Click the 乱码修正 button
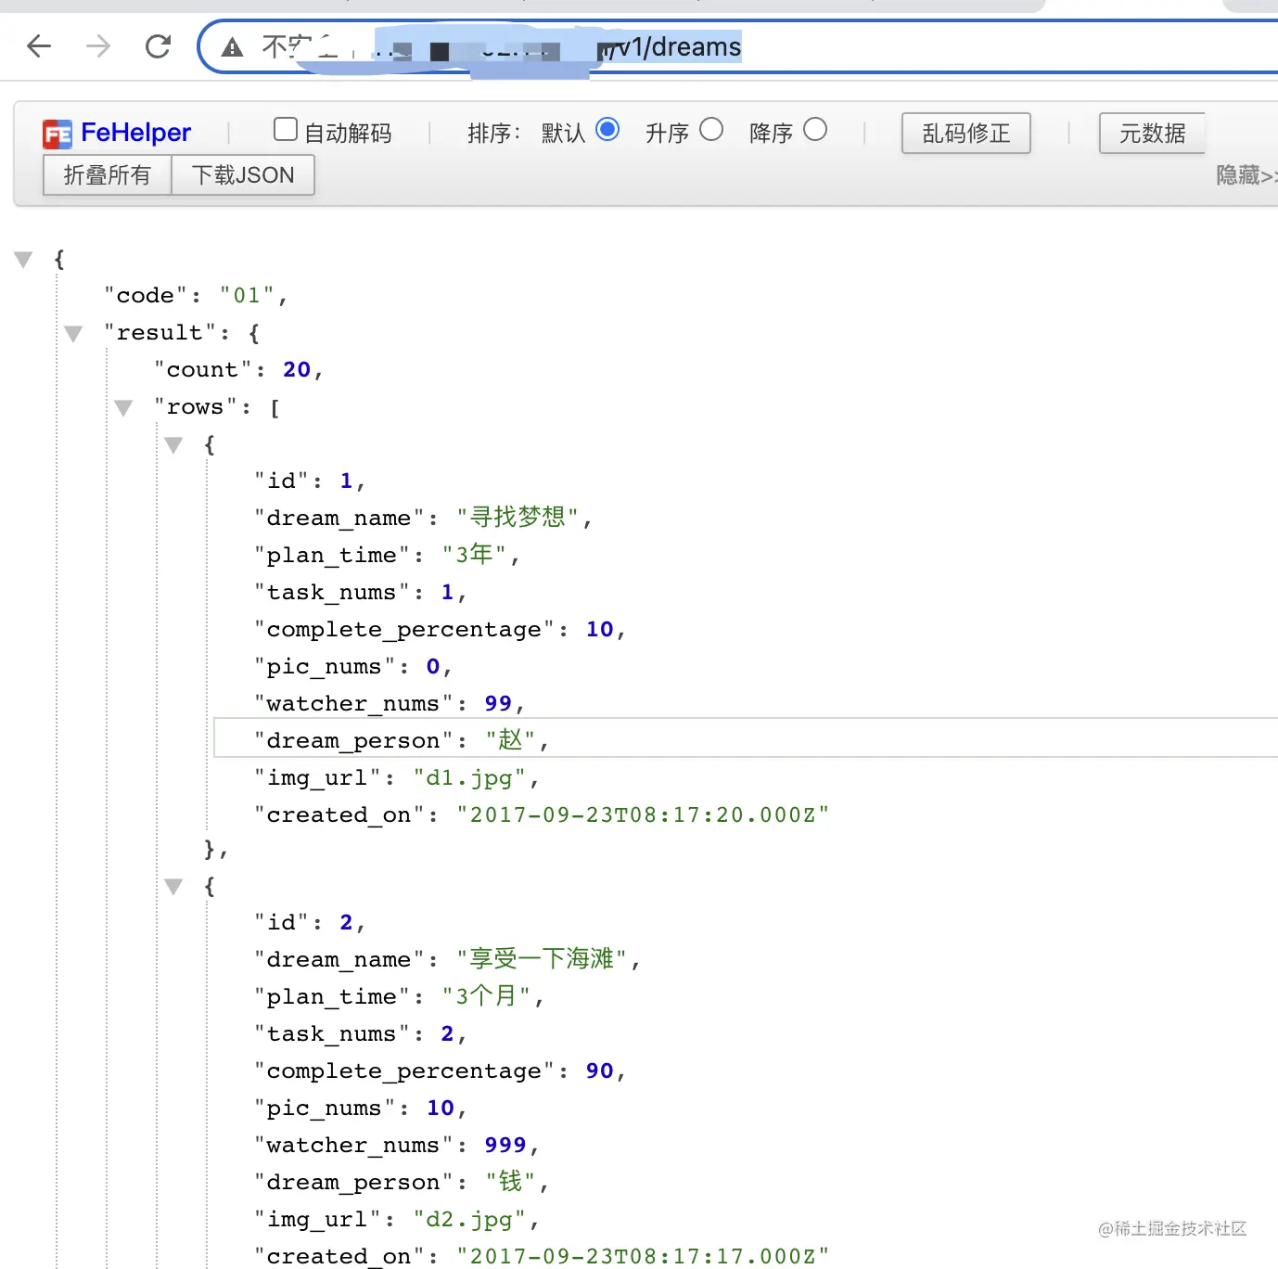The image size is (1278, 1269). [966, 134]
